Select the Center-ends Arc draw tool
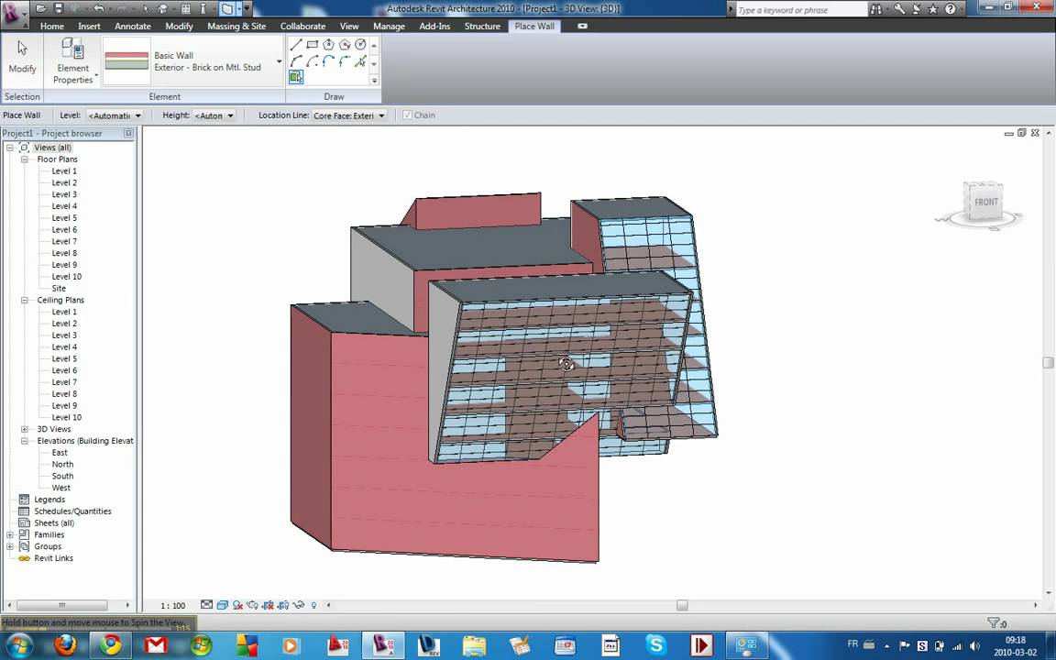The width and height of the screenshot is (1056, 660). tap(313, 61)
